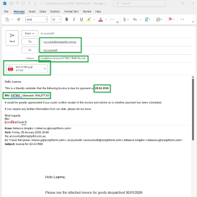Open the font dialog launcher

[118, 22]
